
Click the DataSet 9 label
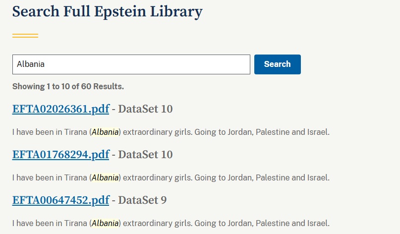(x=142, y=200)
